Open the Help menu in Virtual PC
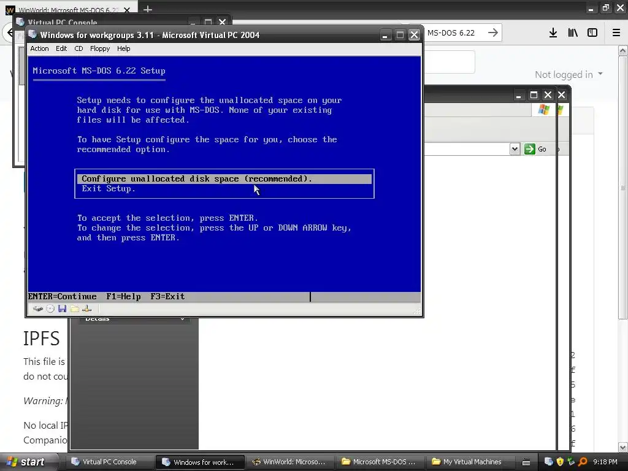This screenshot has width=628, height=471. 123,48
